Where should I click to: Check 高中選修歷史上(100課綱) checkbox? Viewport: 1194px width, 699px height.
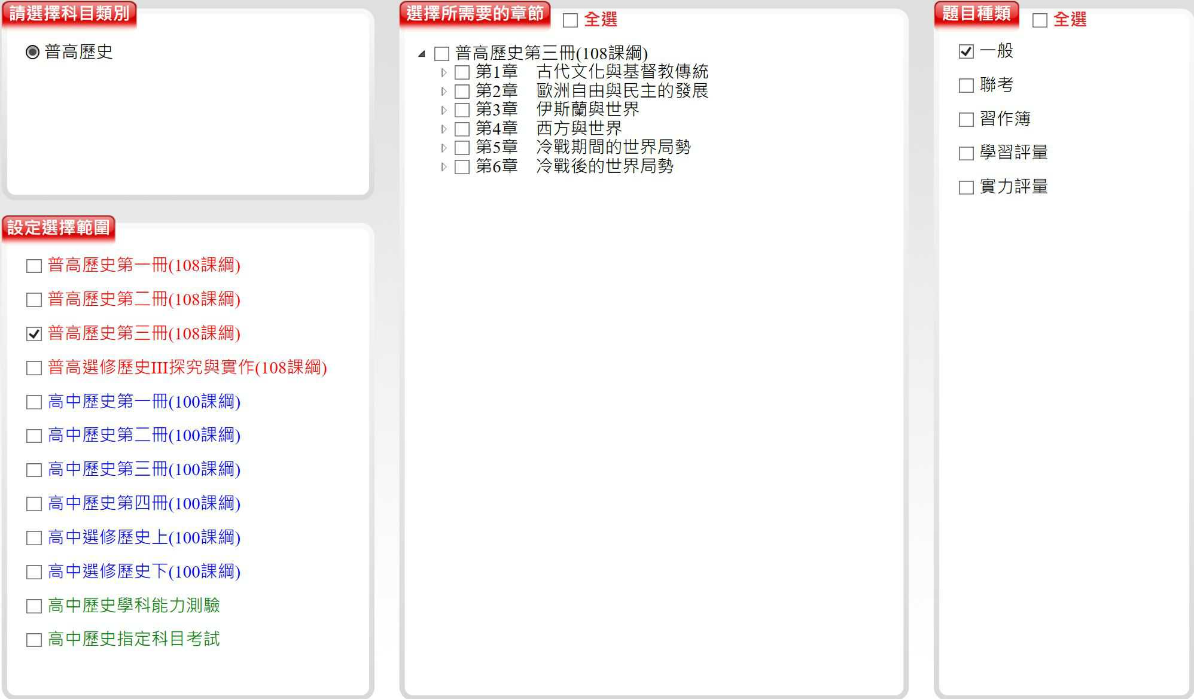click(34, 538)
